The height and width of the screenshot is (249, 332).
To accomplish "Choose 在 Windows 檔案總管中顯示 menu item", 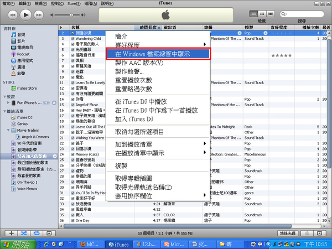I will coord(158,54).
